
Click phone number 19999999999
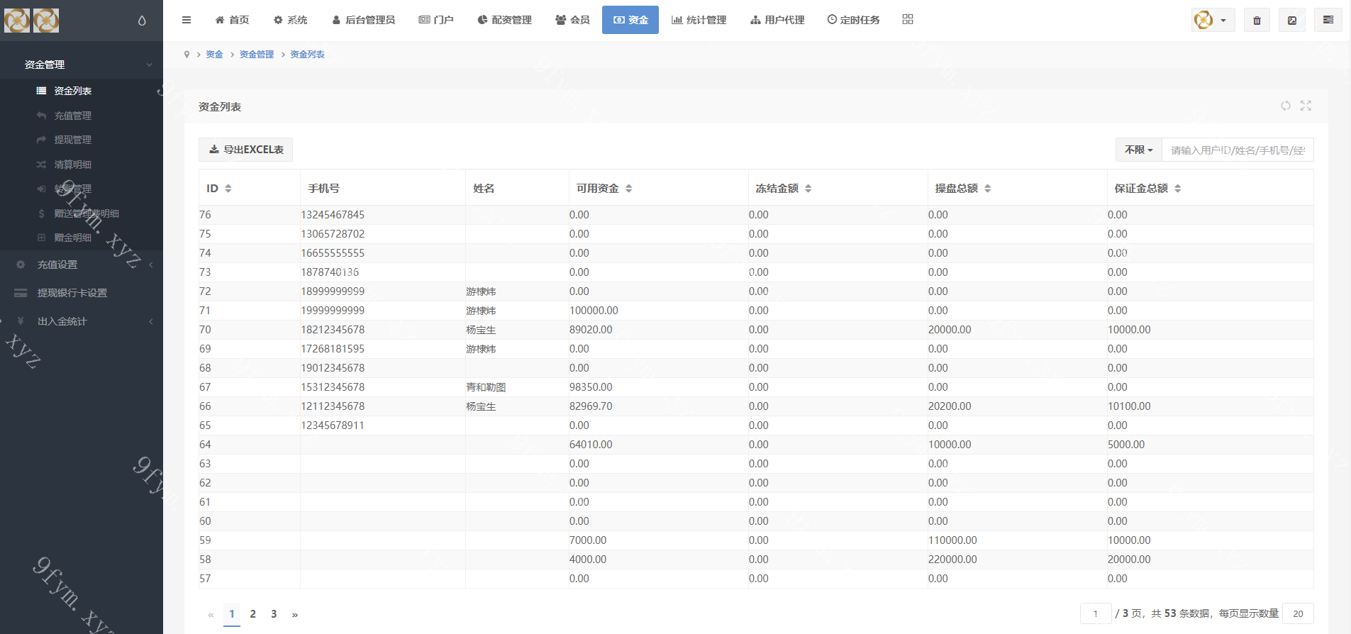click(333, 311)
